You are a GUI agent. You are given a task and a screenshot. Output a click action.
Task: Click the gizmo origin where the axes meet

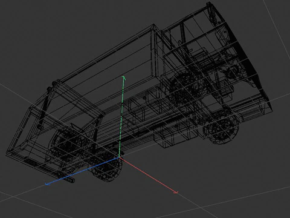click(119, 158)
